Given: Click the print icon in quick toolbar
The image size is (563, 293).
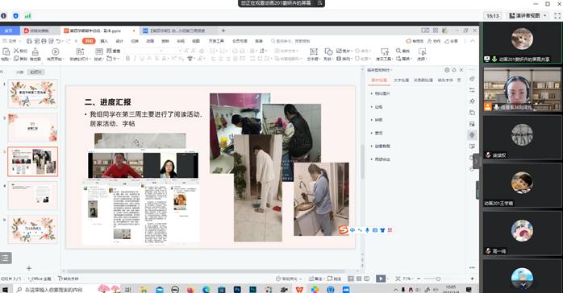Looking at the screenshot, I should (x=44, y=41).
